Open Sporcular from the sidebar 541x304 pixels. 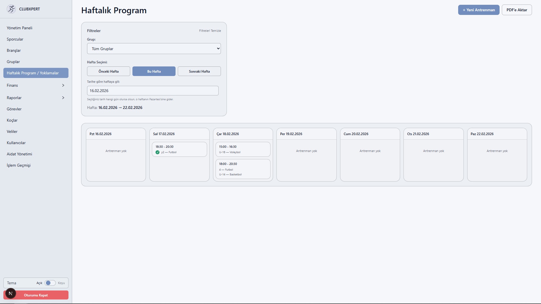[x=15, y=39]
